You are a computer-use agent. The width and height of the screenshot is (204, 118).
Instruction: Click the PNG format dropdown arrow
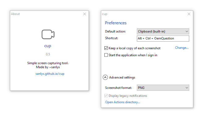(187, 88)
